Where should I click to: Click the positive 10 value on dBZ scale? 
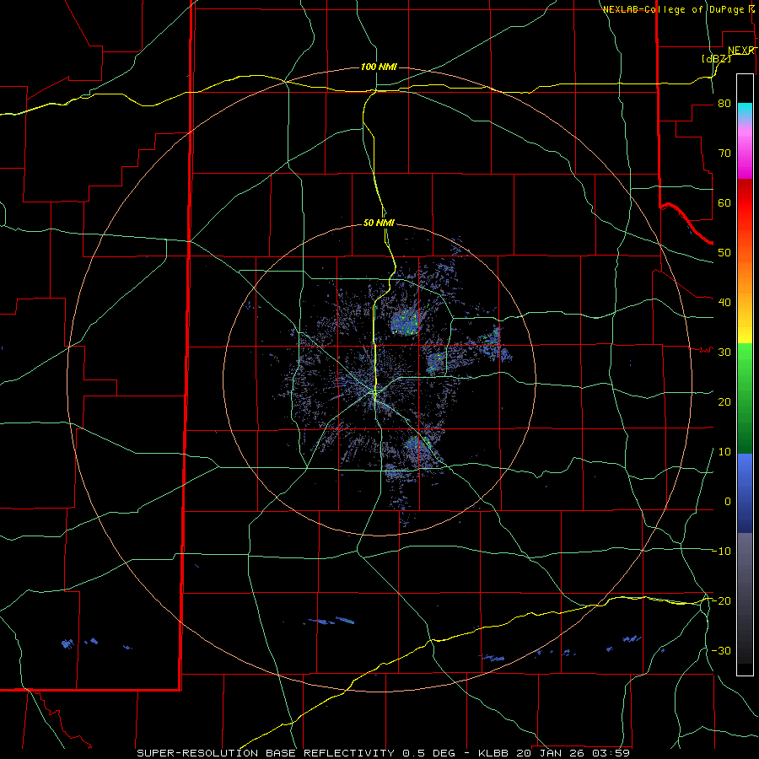(724, 452)
